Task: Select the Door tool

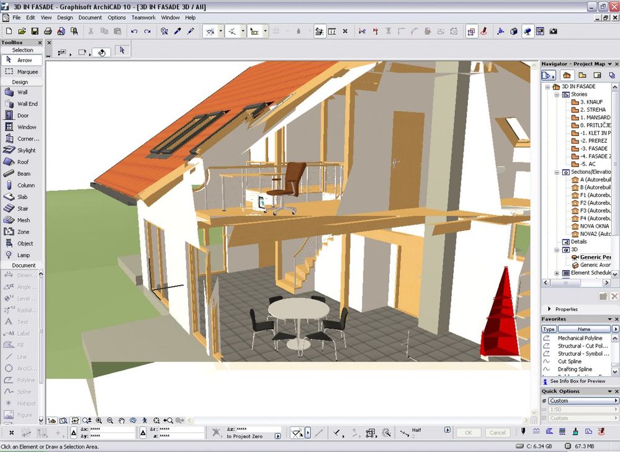Action: point(24,115)
